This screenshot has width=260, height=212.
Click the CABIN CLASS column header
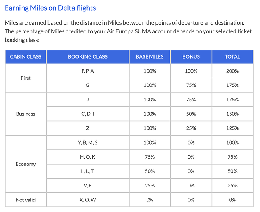25,56
